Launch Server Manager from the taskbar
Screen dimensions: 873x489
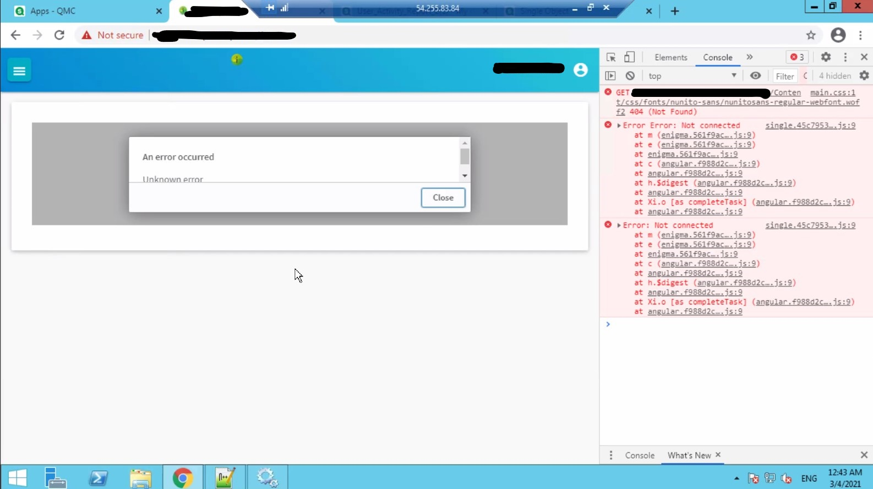[x=55, y=477]
